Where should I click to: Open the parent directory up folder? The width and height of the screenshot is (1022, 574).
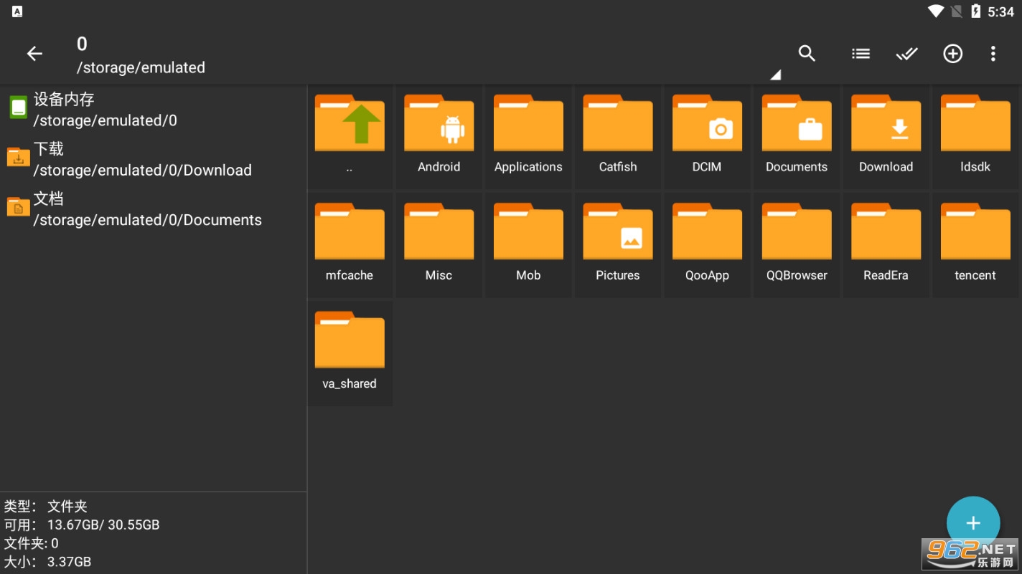[350, 136]
